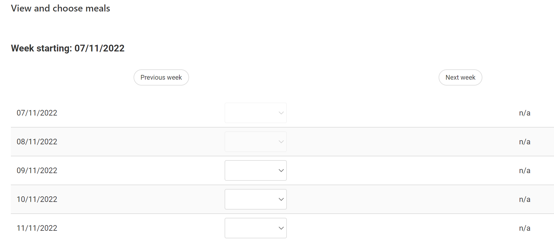Click the n/a value beside 09/11/2022
The width and height of the screenshot is (554, 251).
tap(524, 170)
